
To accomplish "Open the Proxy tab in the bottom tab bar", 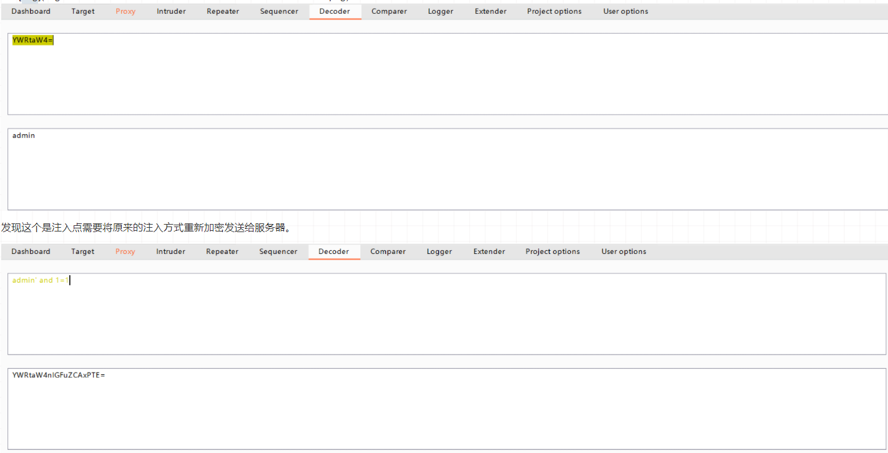I will pyautogui.click(x=125, y=251).
